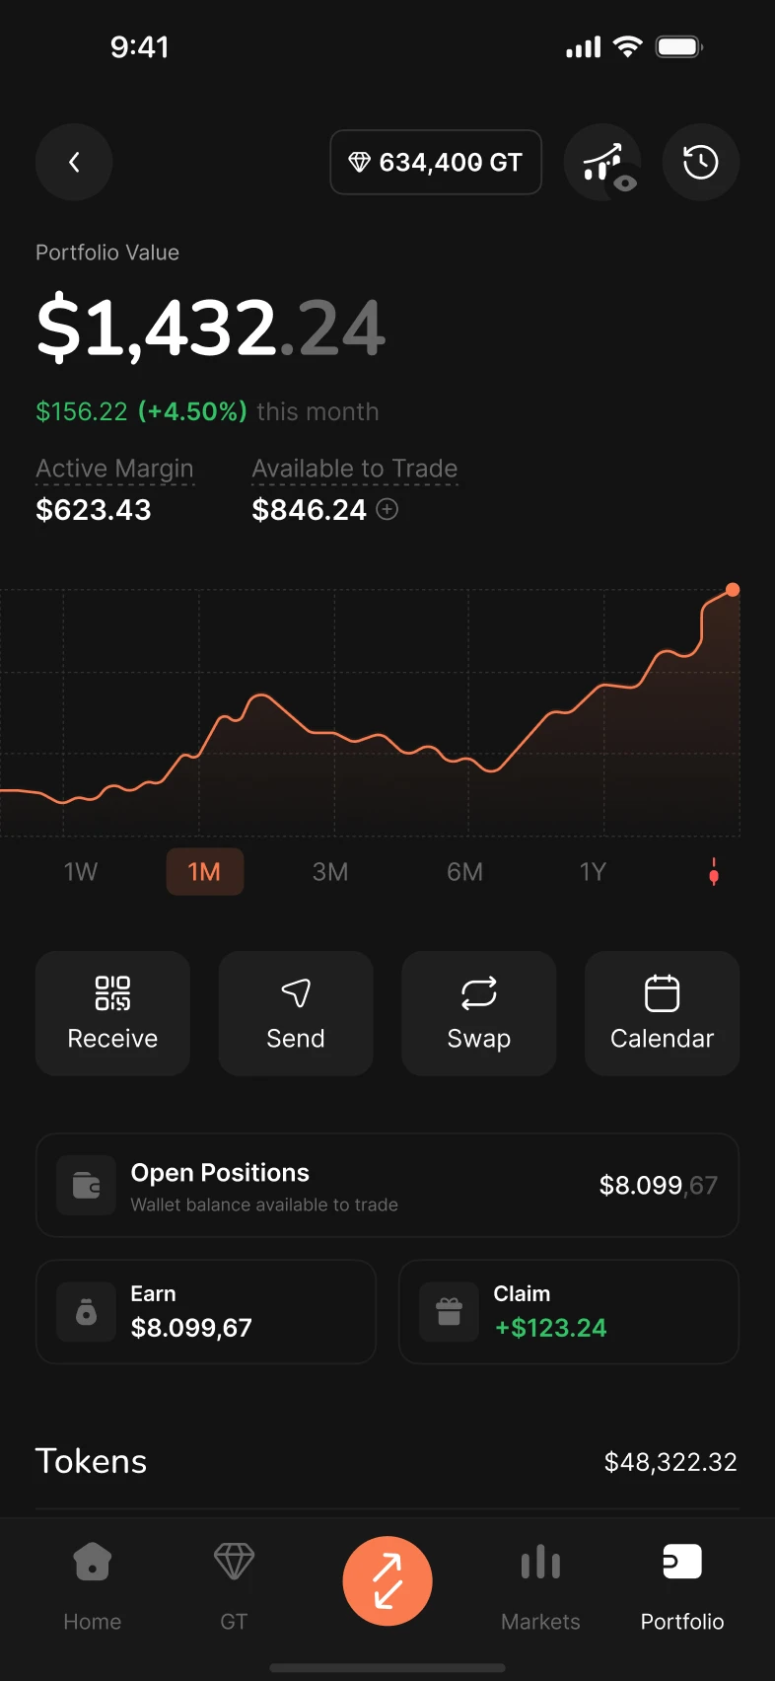
Task: Tap the 634,400 GT balance pill
Action: point(436,162)
